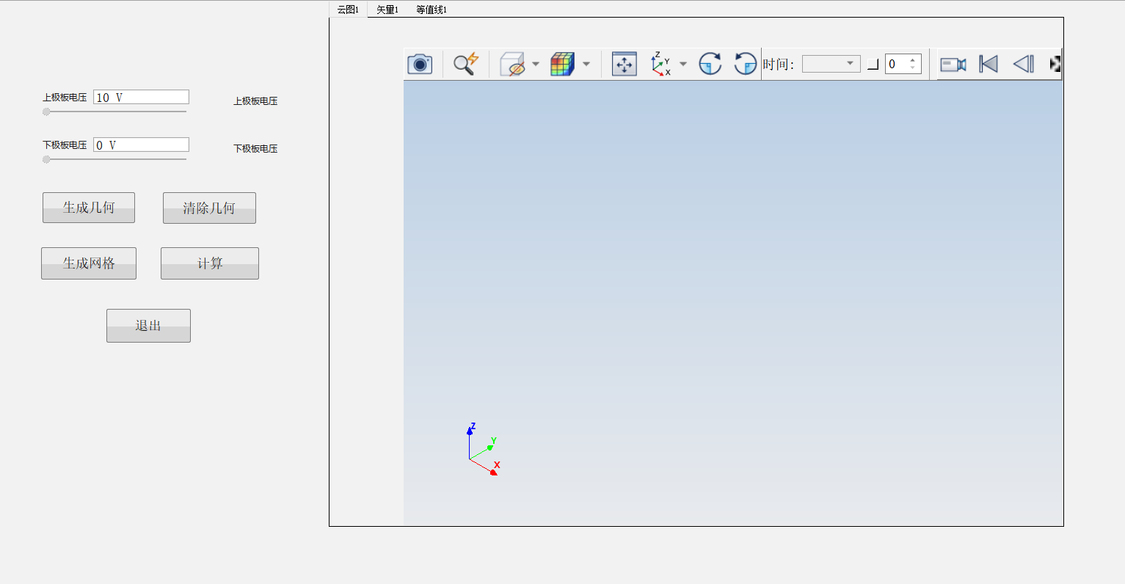
Task: Click the camera snapshot icon
Action: (420, 64)
